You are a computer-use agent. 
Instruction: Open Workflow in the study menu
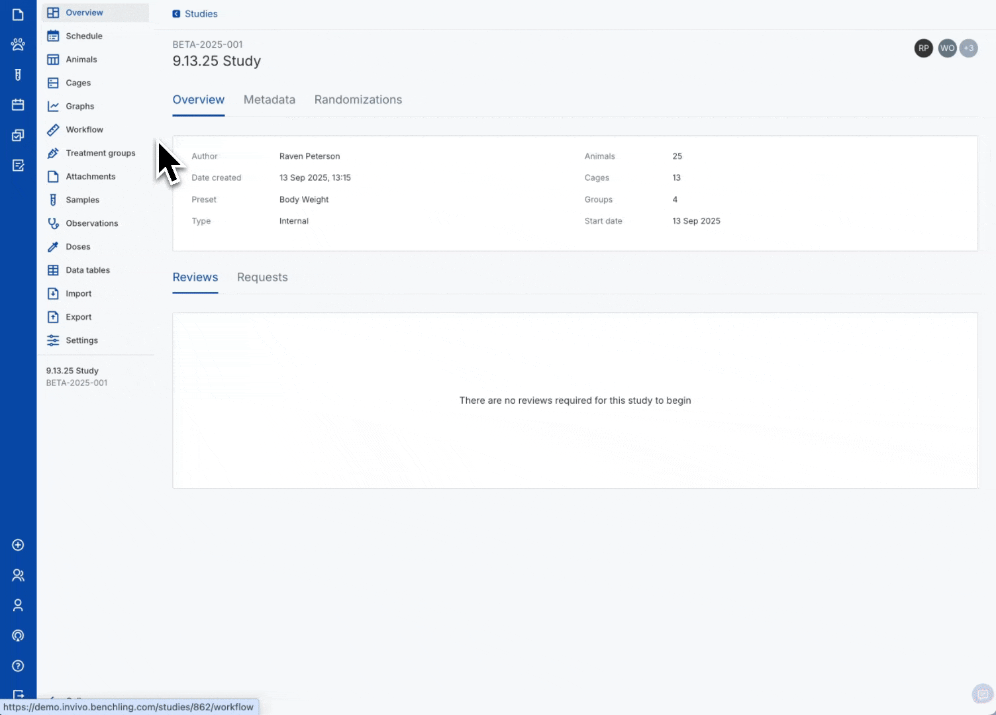pos(84,130)
